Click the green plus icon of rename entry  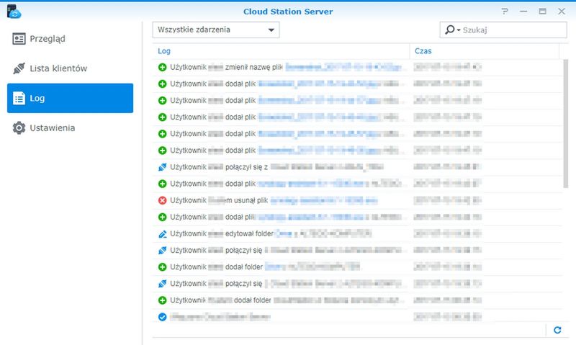point(163,67)
